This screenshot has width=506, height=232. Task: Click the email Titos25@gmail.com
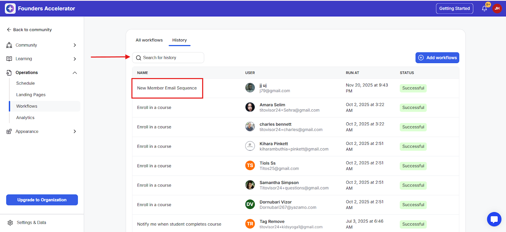pos(279,169)
